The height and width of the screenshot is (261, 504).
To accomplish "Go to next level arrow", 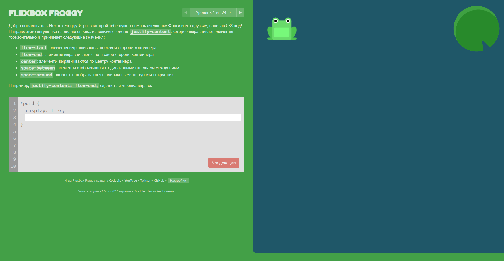I will [240, 13].
